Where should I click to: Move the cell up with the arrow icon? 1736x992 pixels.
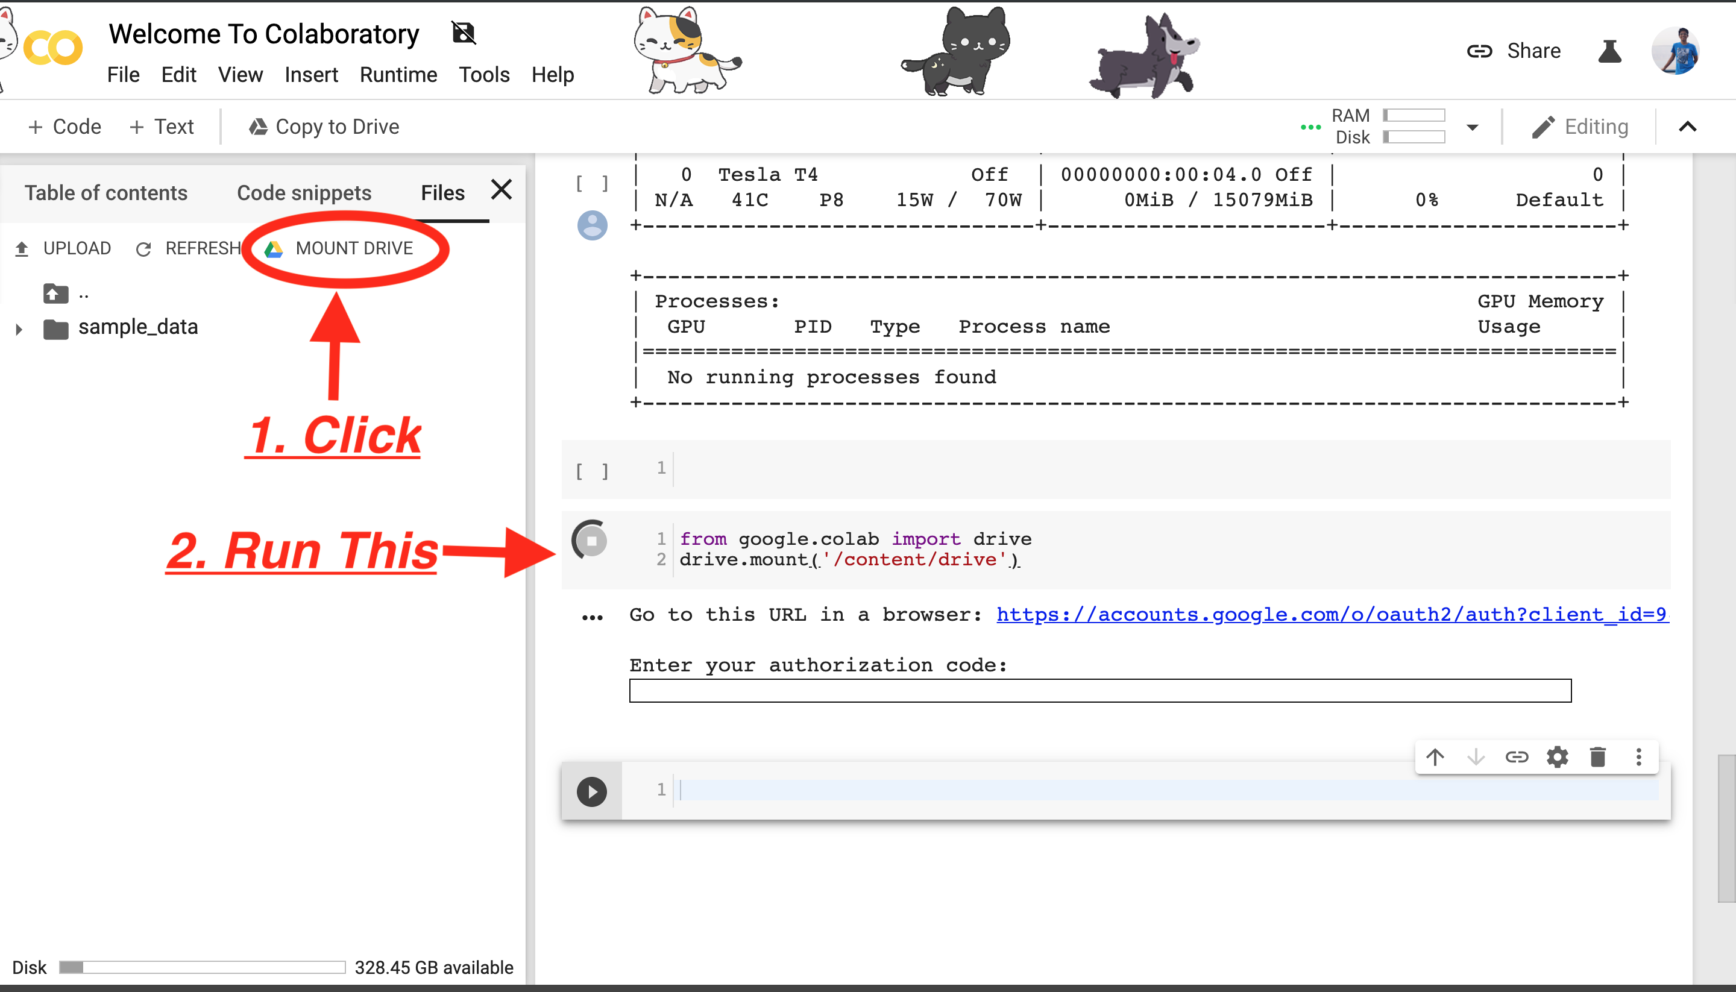pyautogui.click(x=1436, y=757)
